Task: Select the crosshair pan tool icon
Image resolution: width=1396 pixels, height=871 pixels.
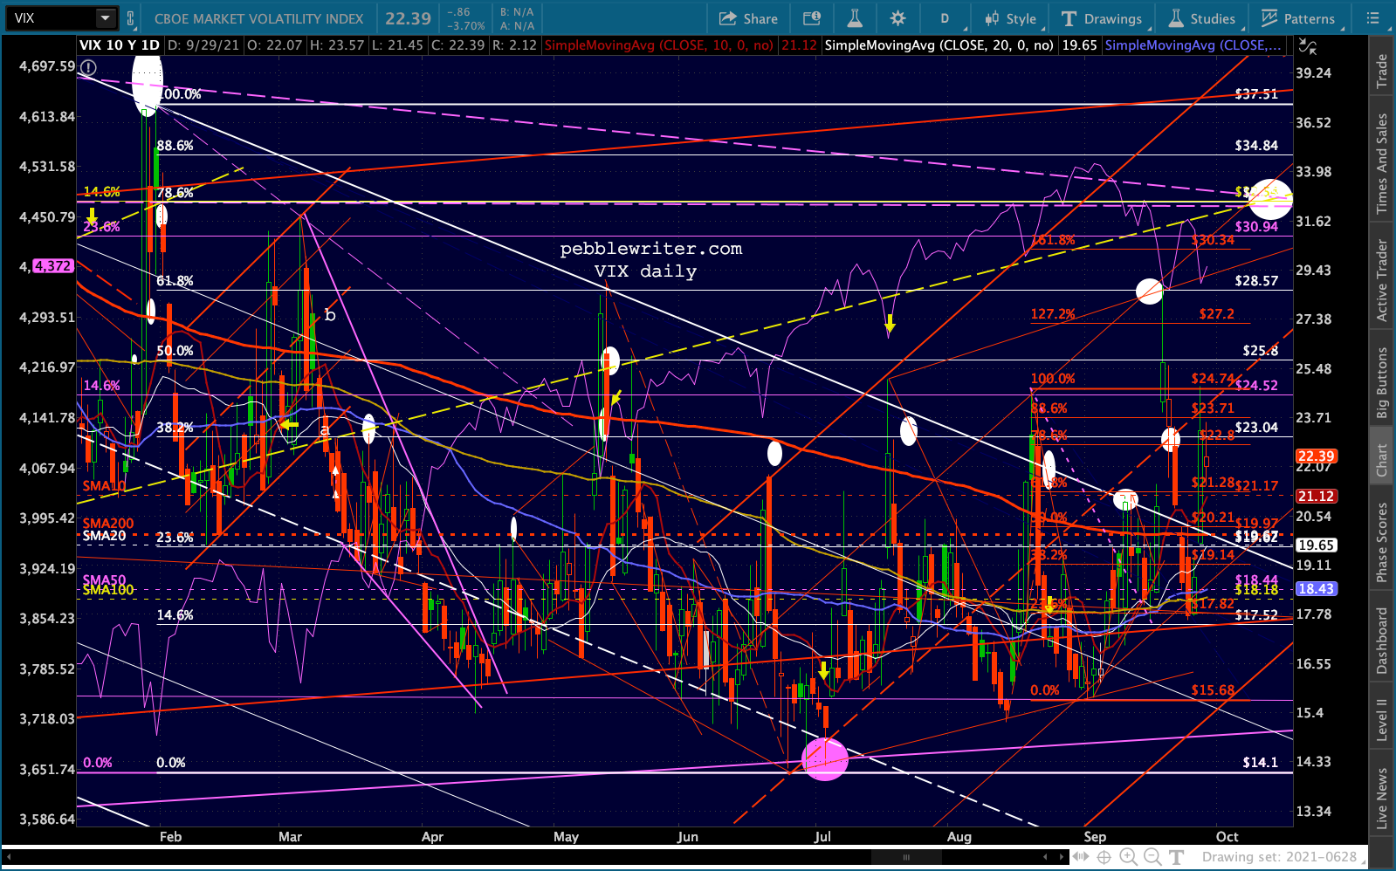Action: point(1104,856)
